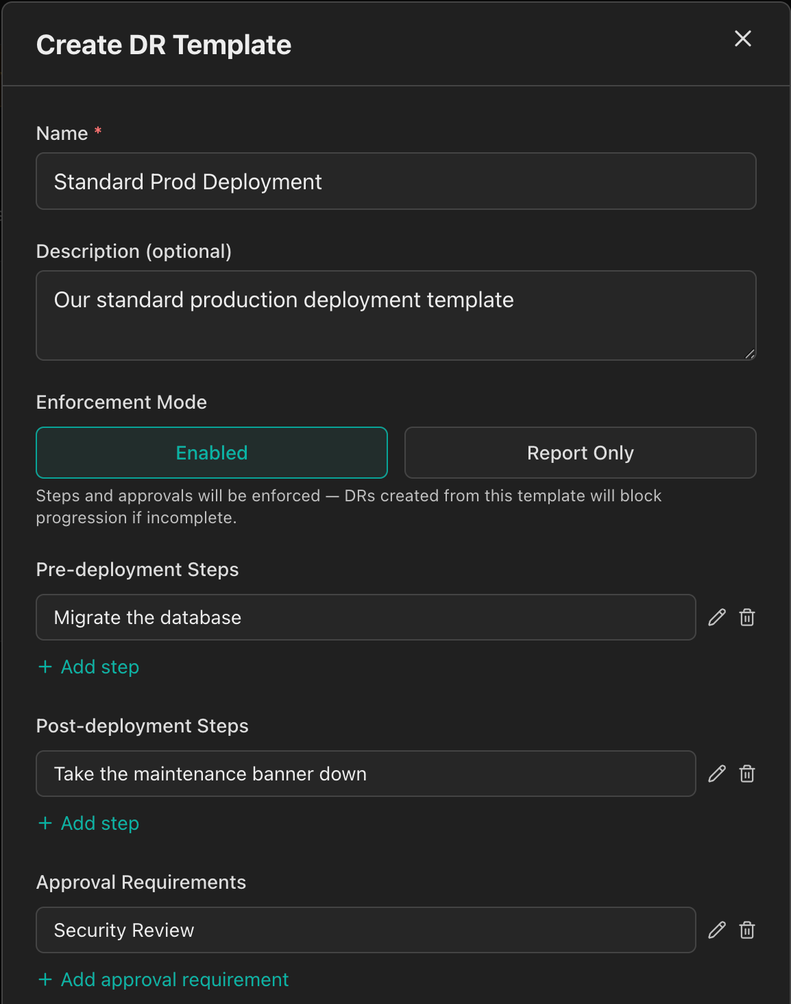Focus the Name field with Standard Prod Deployment
This screenshot has height=1004, width=791.
(x=396, y=181)
